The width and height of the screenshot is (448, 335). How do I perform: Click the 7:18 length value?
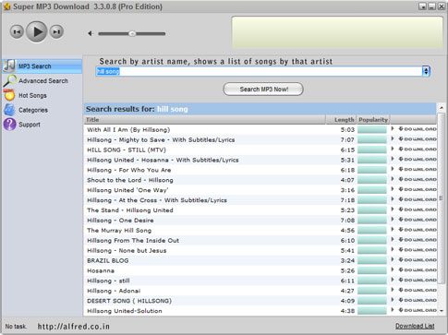[x=347, y=200]
